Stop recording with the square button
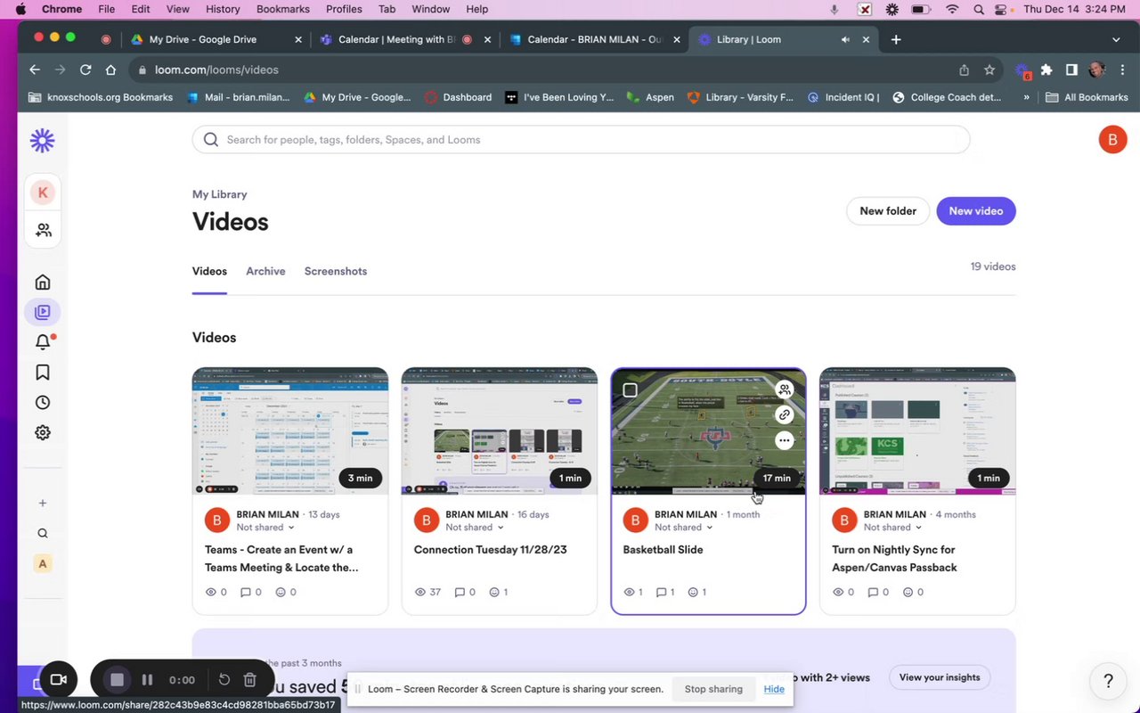This screenshot has height=713, width=1140. pyautogui.click(x=117, y=680)
